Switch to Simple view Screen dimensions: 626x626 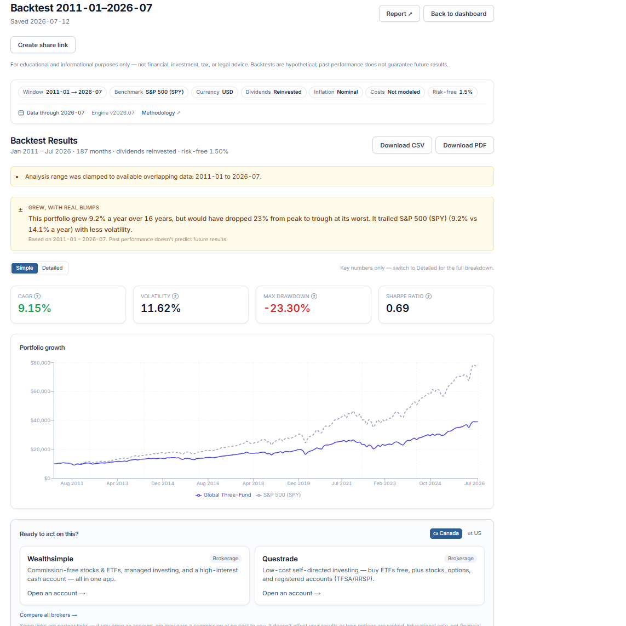click(x=25, y=268)
